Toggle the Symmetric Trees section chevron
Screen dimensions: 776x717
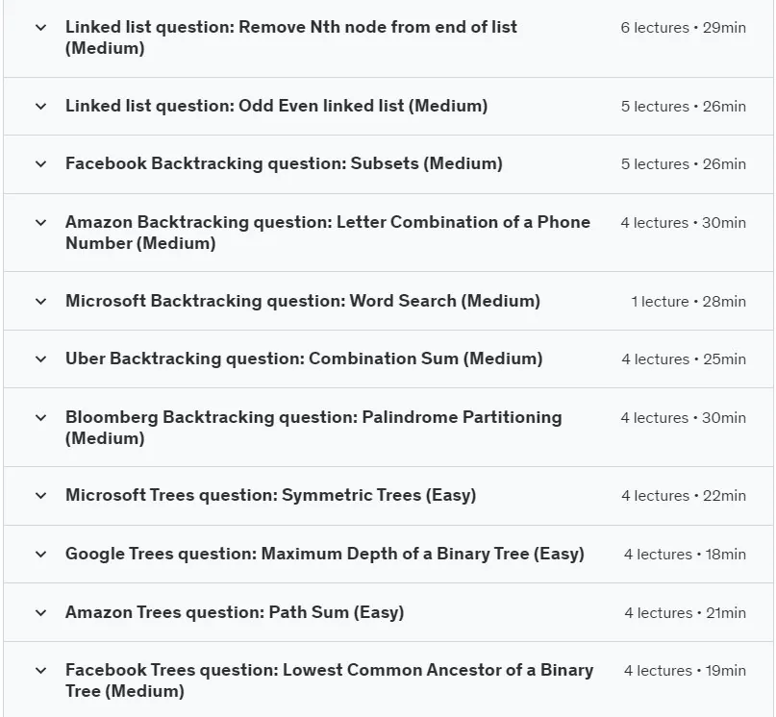tap(41, 495)
